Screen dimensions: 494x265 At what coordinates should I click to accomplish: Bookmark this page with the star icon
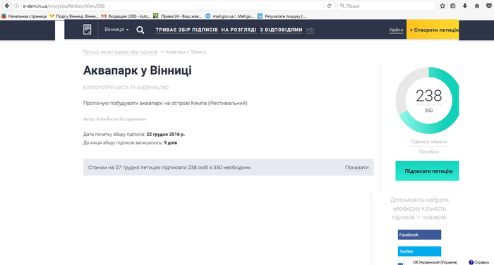442,6
